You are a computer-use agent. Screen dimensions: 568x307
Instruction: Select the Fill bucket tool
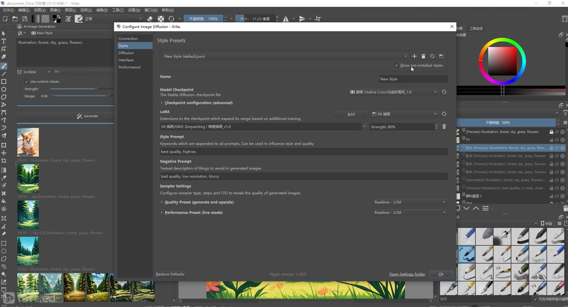[x=4, y=201]
